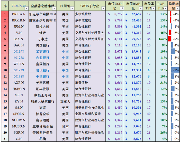Select market cap RMB value 34,210
Screen dimensions: 180x142
[x=133, y=33]
